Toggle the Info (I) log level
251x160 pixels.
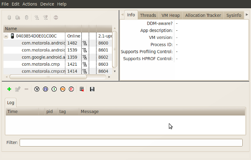coord(54,89)
